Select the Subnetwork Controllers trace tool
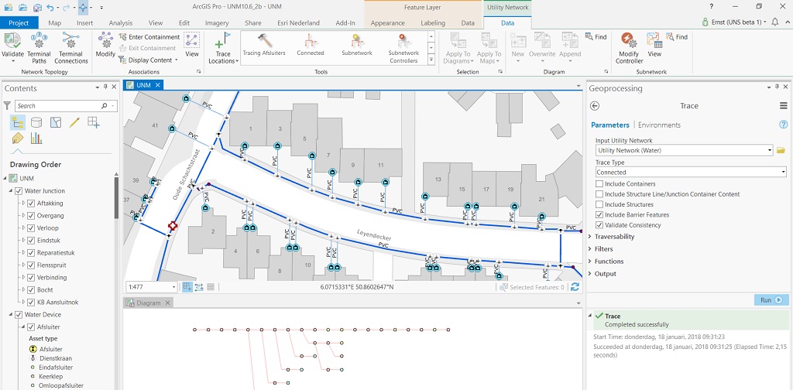 [x=403, y=49]
